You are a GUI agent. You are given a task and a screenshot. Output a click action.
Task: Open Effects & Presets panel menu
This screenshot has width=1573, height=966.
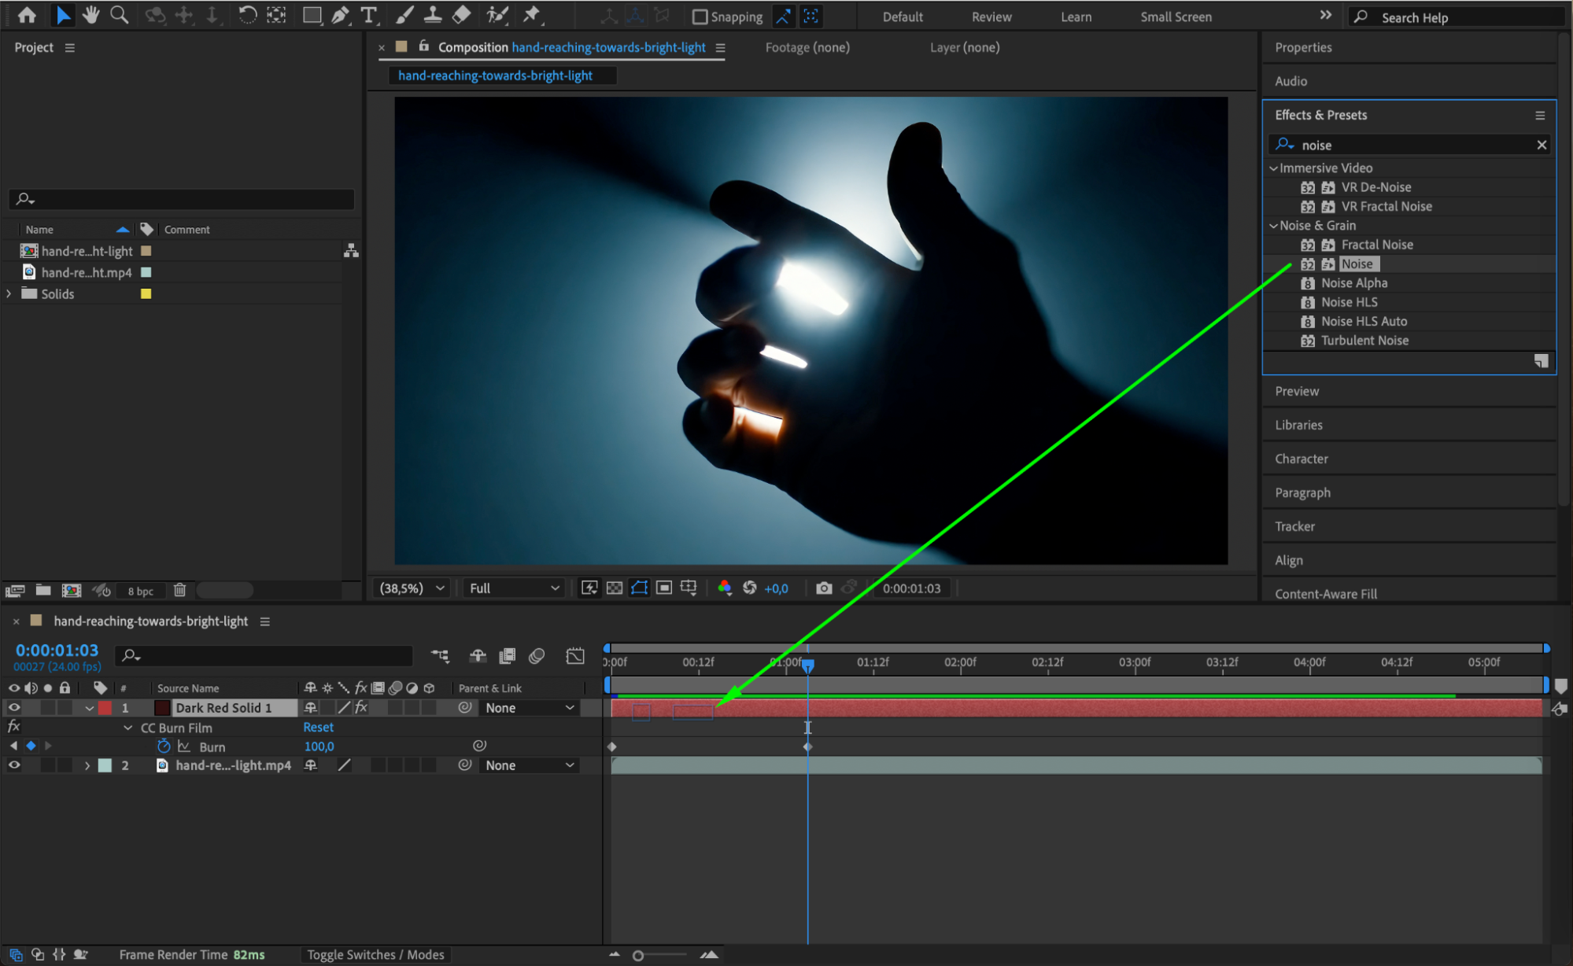tap(1540, 115)
